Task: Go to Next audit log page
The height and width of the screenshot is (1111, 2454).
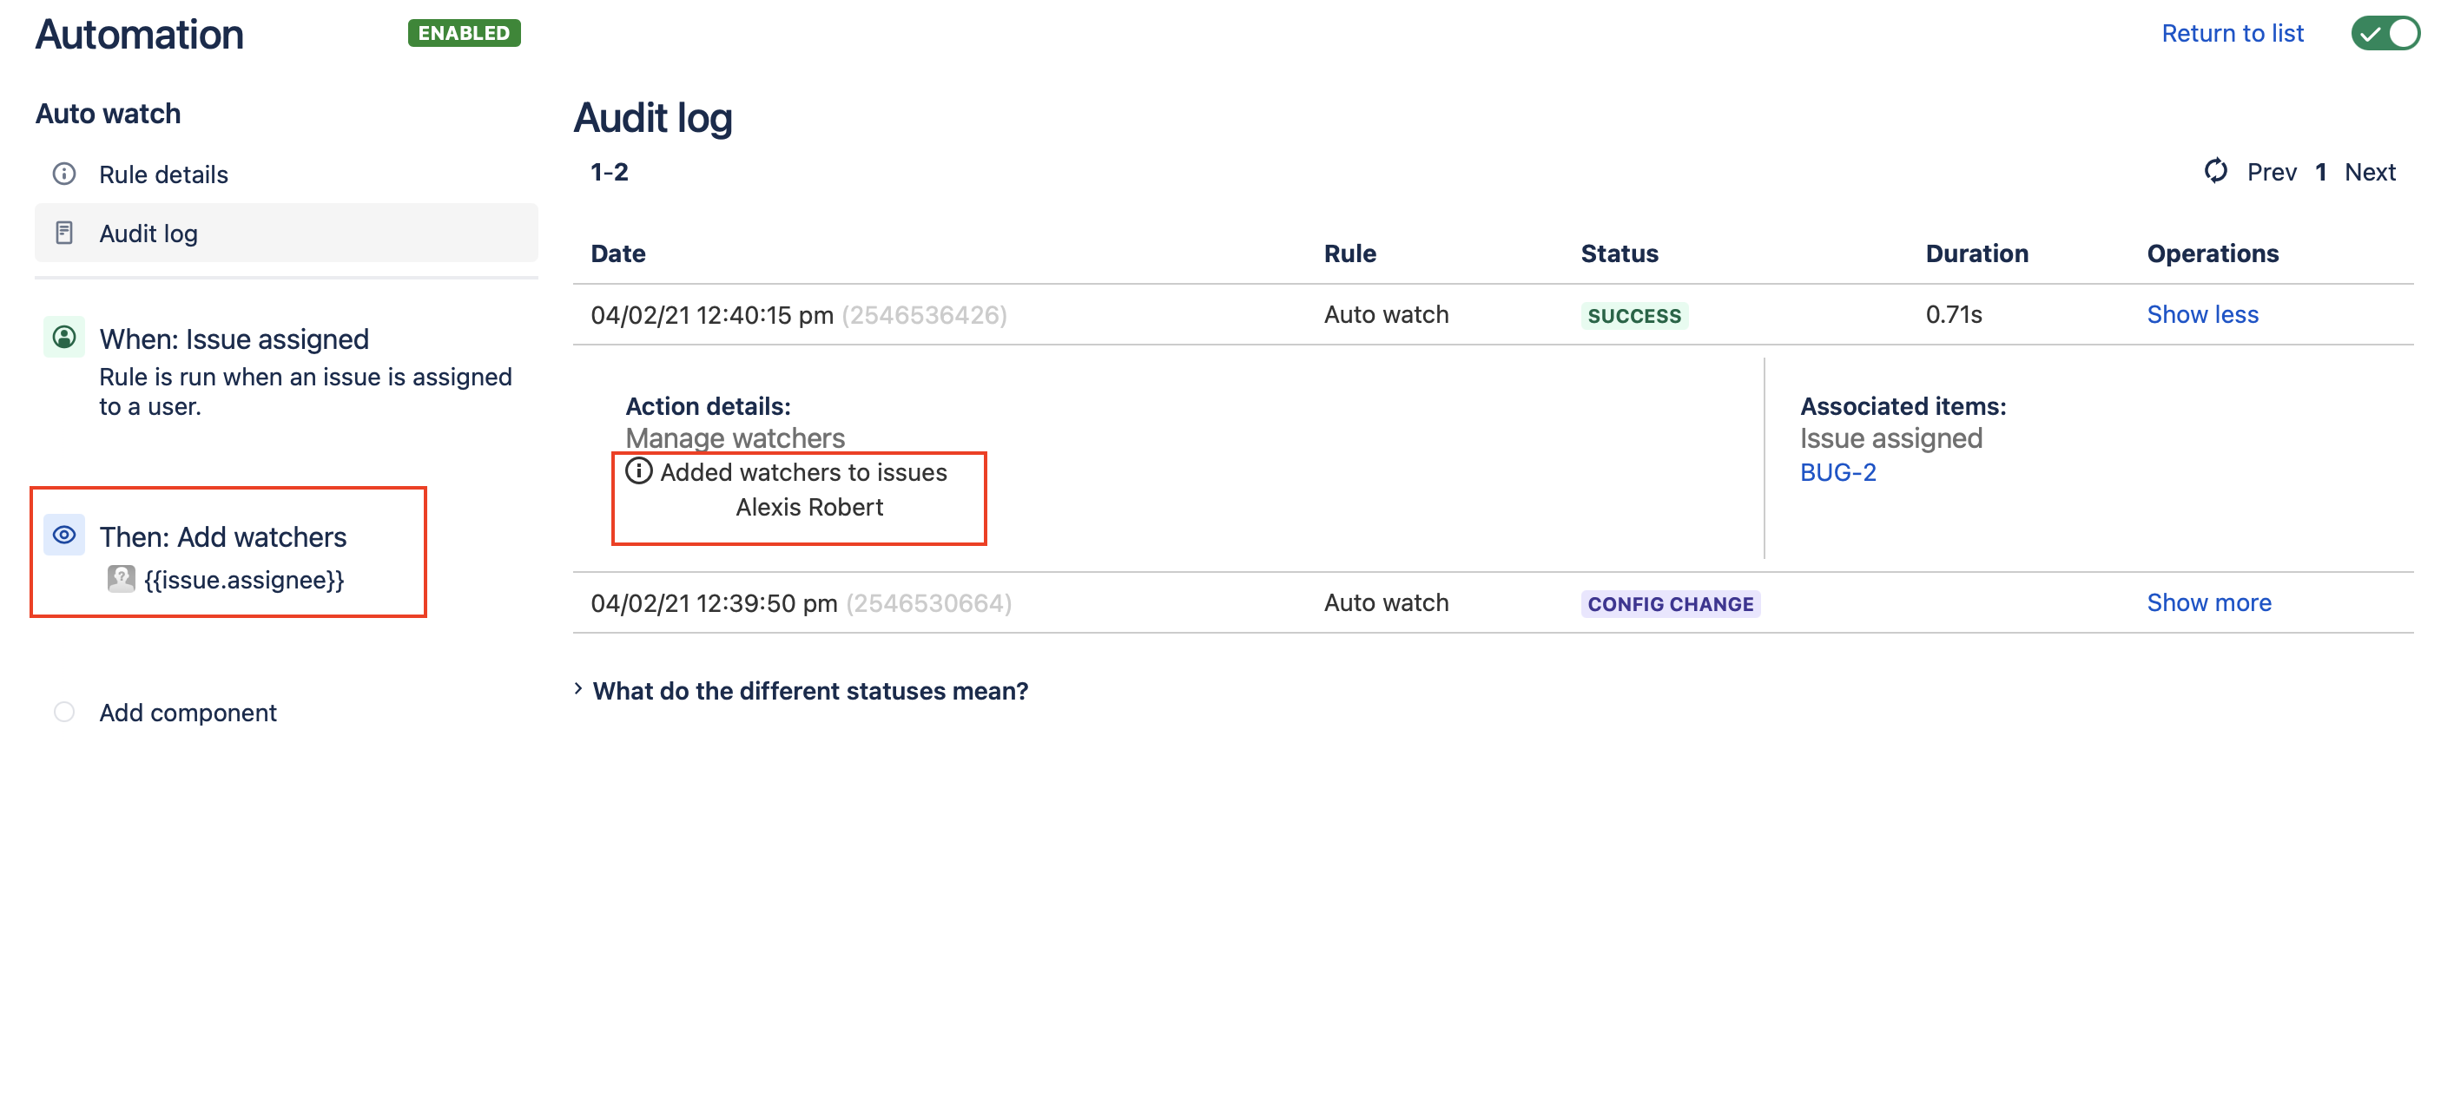Action: pyautogui.click(x=2369, y=173)
